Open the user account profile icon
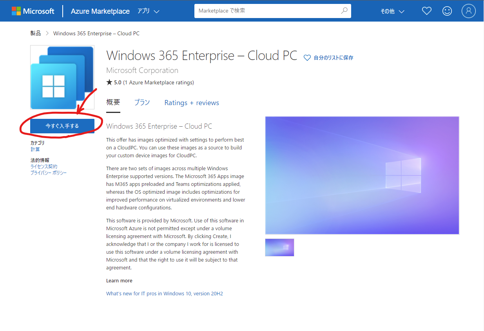This screenshot has width=484, height=331. pyautogui.click(x=469, y=11)
